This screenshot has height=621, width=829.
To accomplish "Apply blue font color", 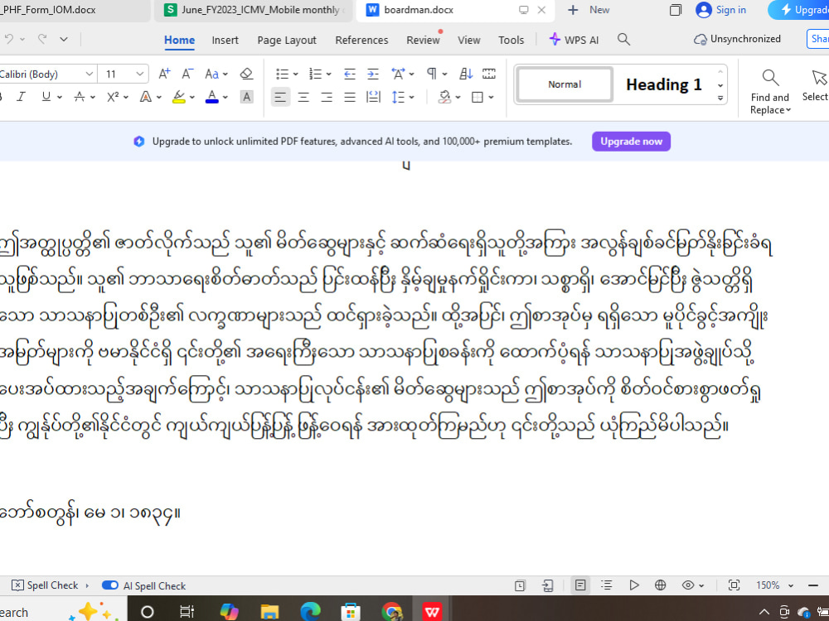I will 212,97.
